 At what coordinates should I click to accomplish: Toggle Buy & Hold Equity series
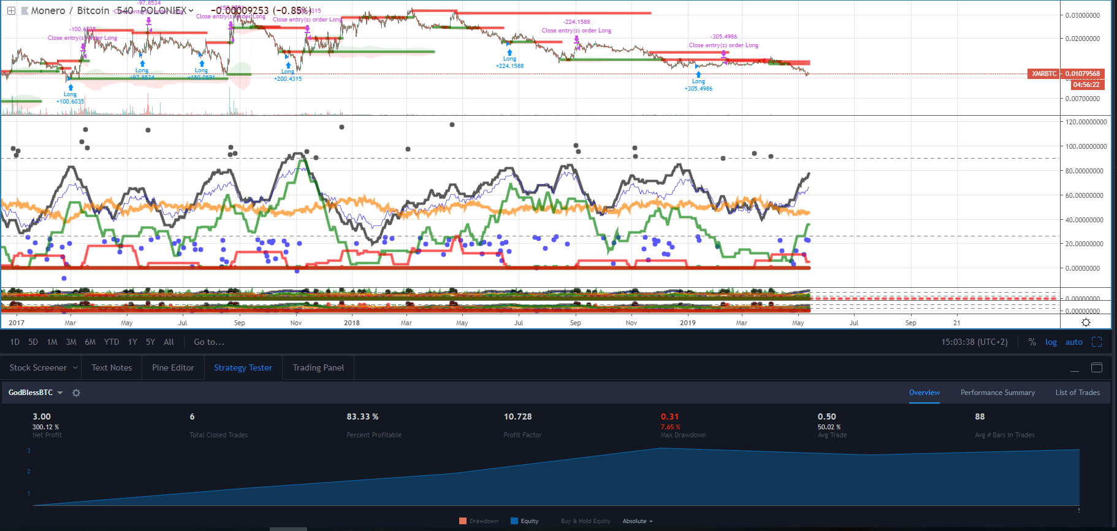[585, 521]
